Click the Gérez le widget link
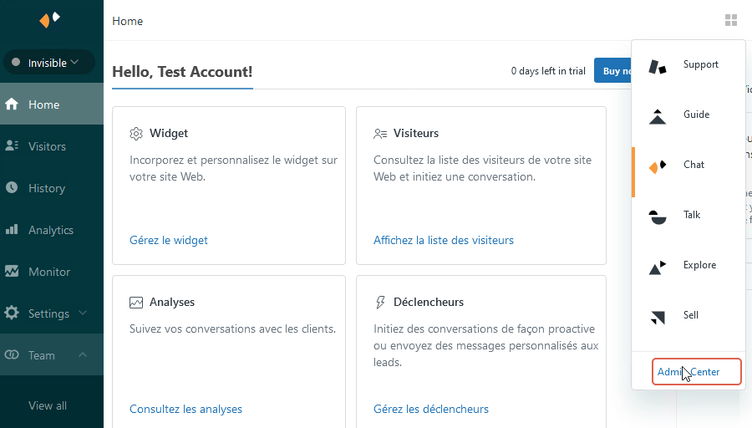 [169, 240]
